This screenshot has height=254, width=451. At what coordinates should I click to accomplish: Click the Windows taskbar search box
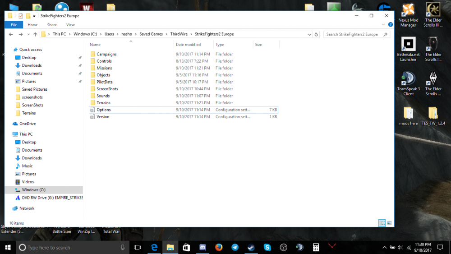tap(72, 247)
